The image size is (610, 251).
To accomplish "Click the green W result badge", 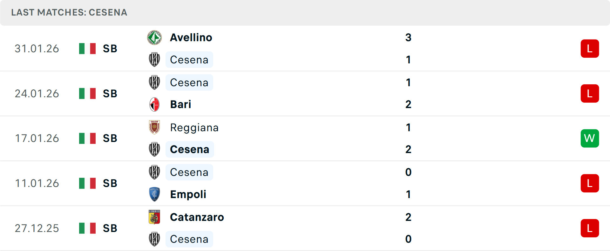I will pos(590,138).
